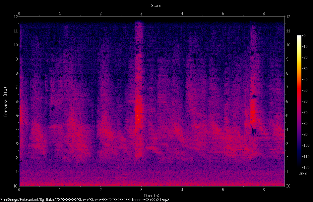Click the 4 kHz label on the right axis
The width and height of the screenshot is (313, 202).
point(287,130)
